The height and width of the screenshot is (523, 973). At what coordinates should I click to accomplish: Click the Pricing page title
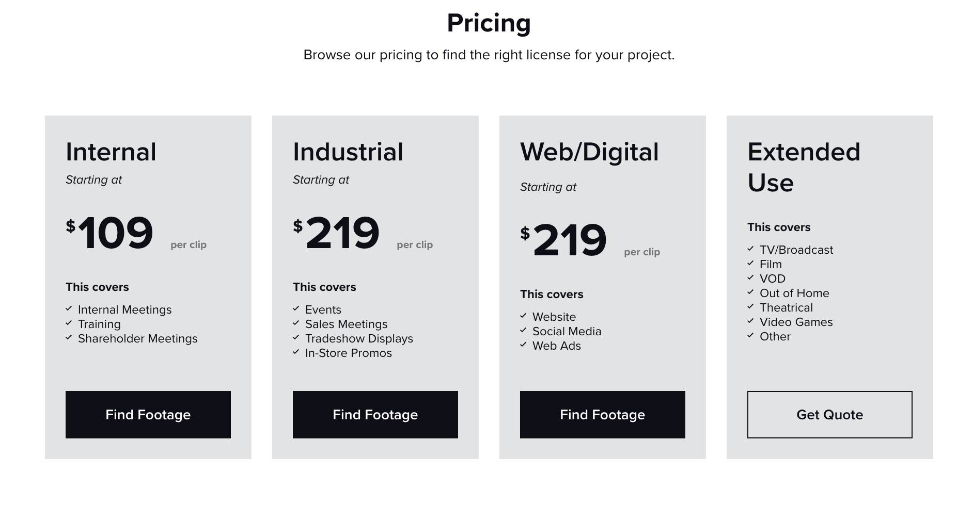pos(489,23)
